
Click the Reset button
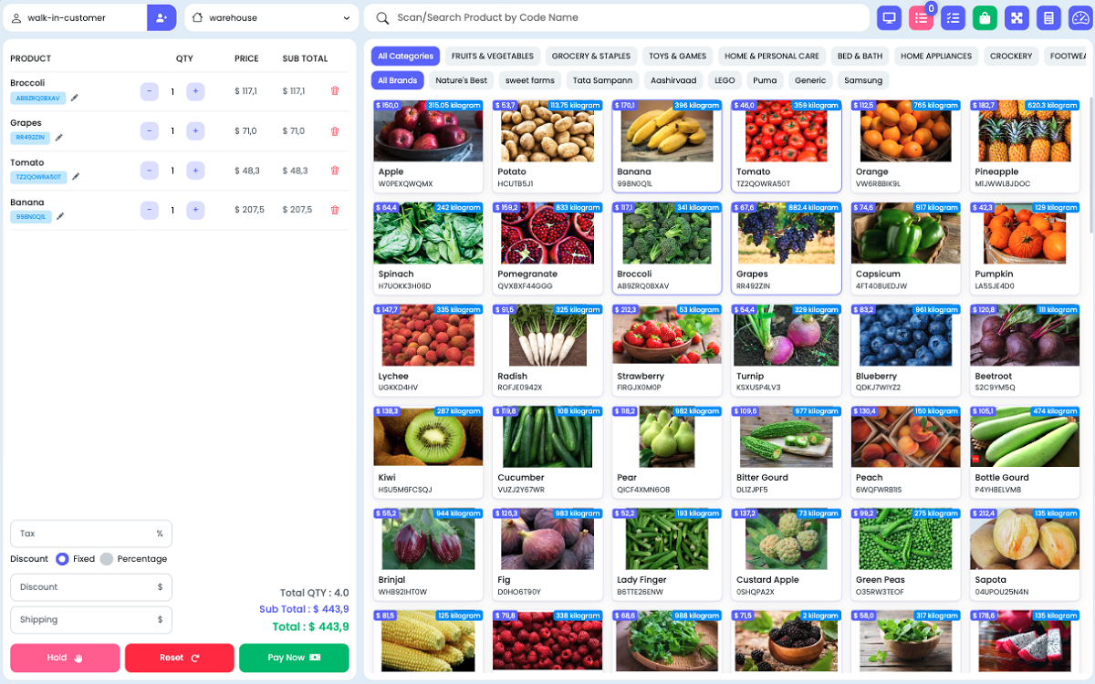pyautogui.click(x=179, y=657)
